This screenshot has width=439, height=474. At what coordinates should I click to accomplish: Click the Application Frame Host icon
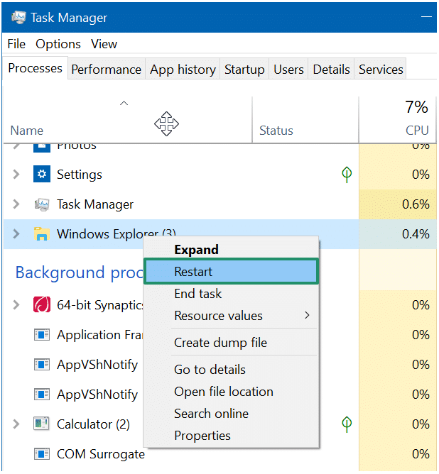(42, 335)
